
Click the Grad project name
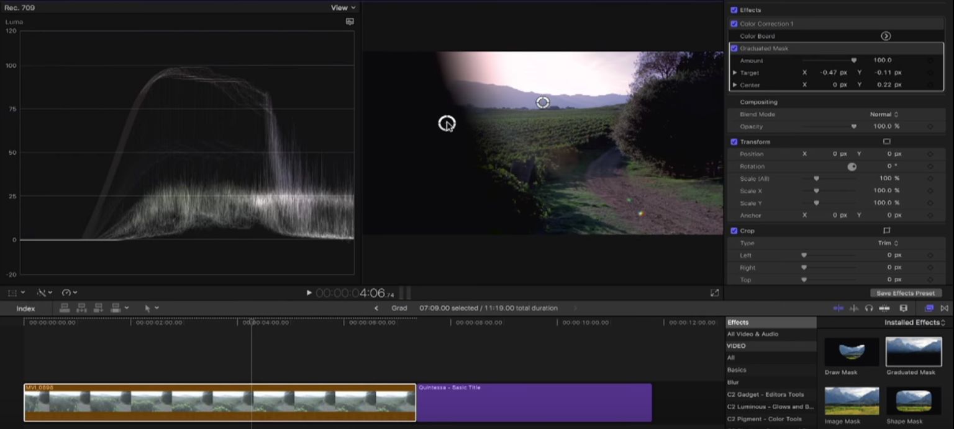click(x=399, y=308)
